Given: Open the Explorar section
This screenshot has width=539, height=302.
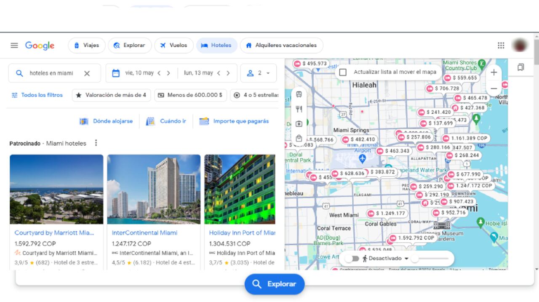Looking at the screenshot, I should (129, 45).
